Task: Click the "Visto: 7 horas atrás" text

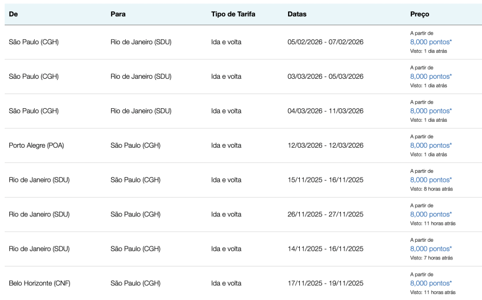Action: click(431, 258)
